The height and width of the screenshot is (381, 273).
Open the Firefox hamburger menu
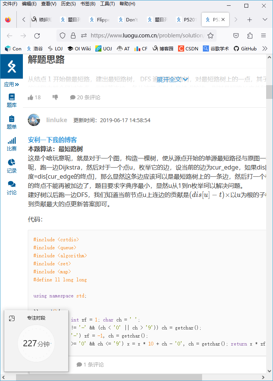click(263, 36)
